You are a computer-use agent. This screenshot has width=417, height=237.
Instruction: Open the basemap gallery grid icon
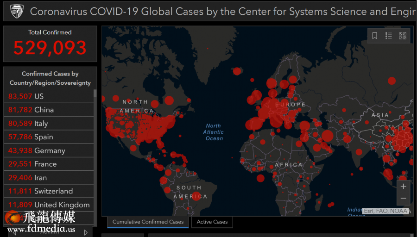coord(403,36)
